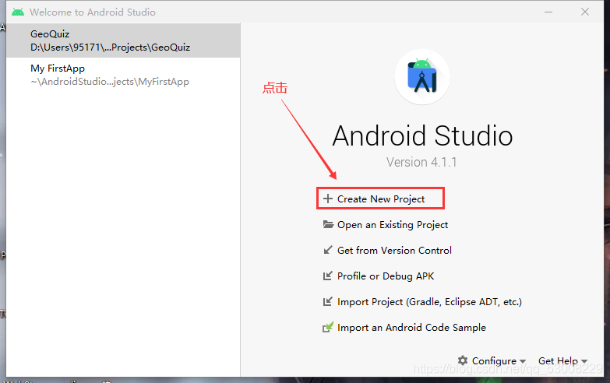Click the Configure gear icon
Image resolution: width=610 pixels, height=383 pixels.
pos(463,360)
